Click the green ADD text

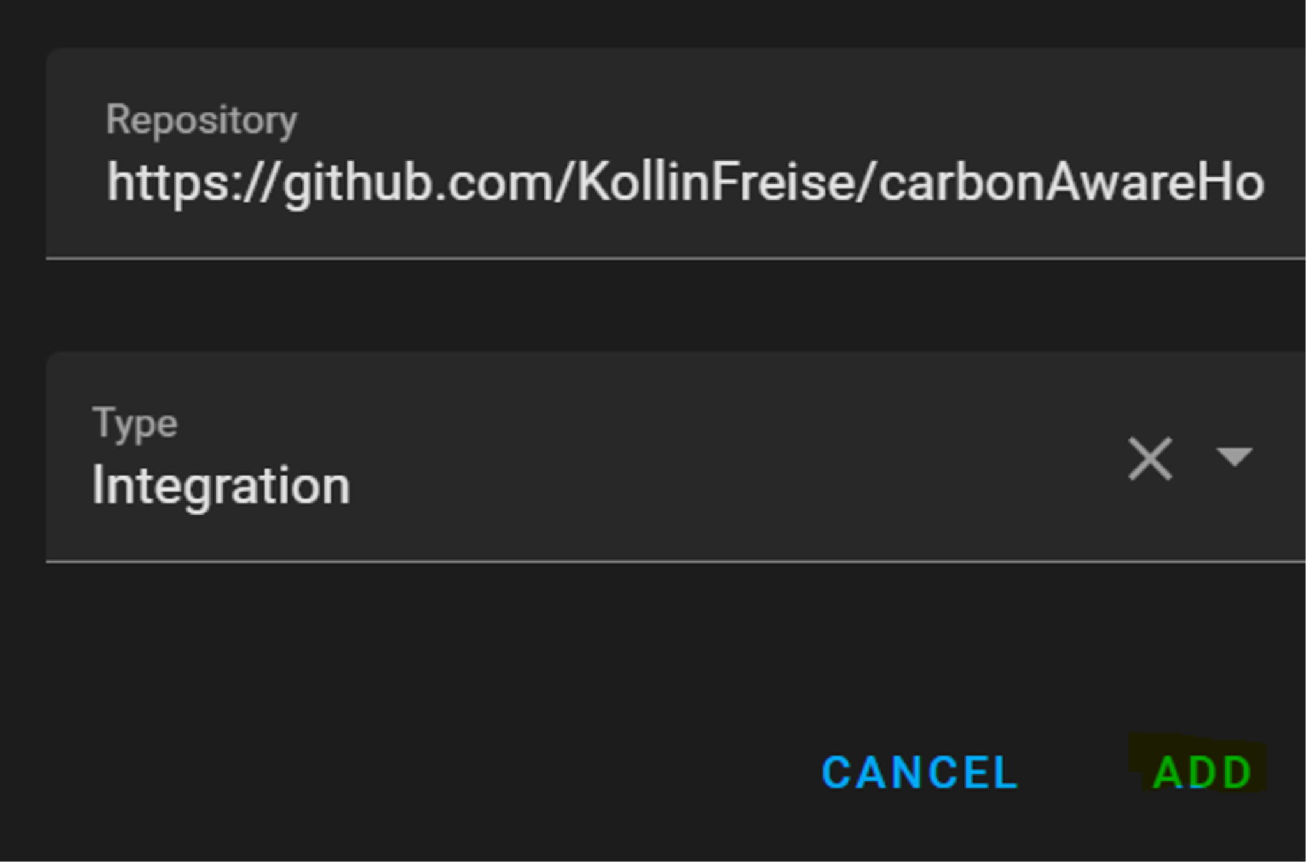[1202, 772]
